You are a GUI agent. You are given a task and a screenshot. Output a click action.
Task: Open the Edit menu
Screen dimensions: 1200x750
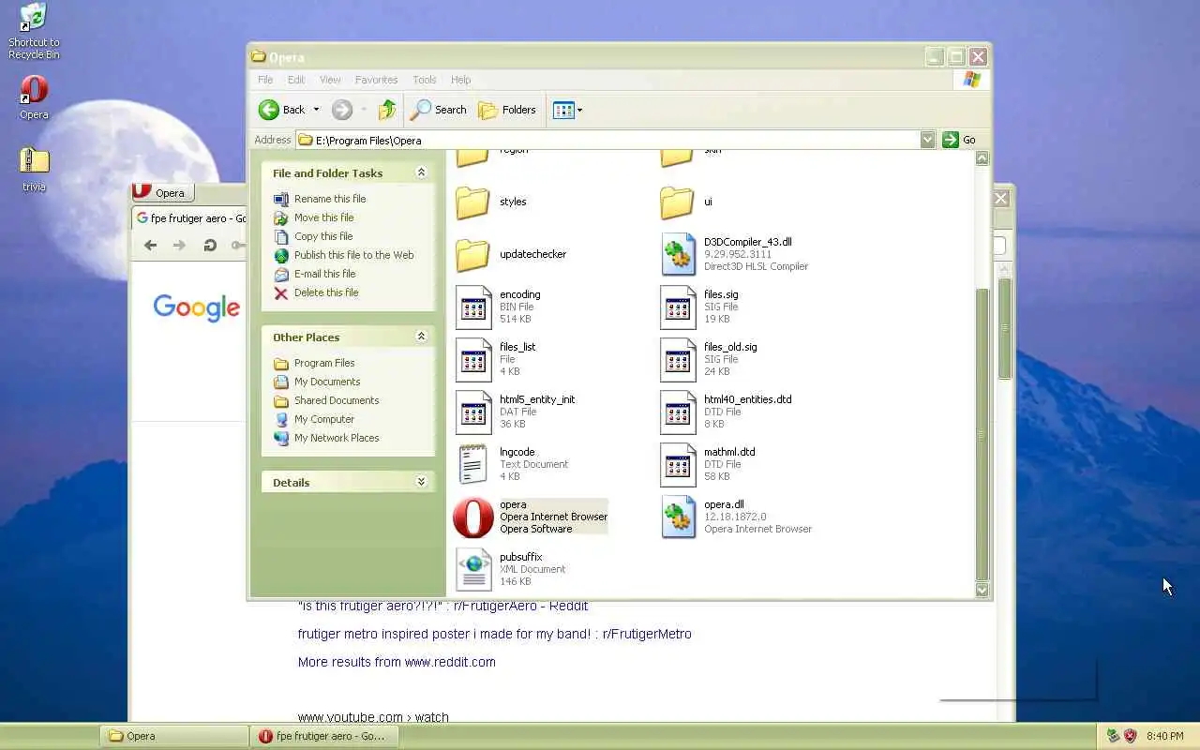click(296, 80)
